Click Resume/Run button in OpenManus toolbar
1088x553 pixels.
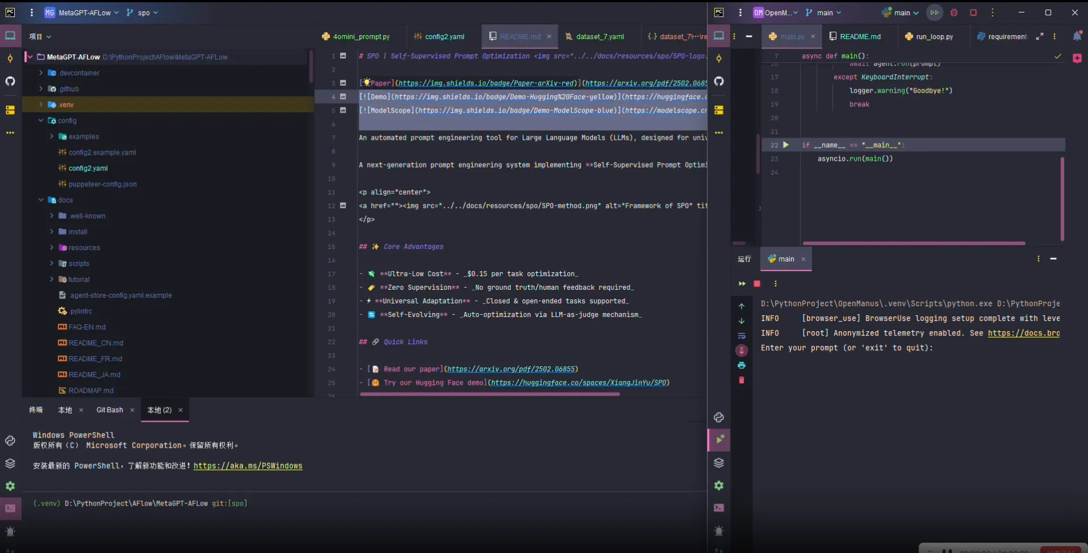934,12
